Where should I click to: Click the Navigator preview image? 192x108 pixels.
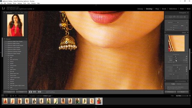pos(15,25)
